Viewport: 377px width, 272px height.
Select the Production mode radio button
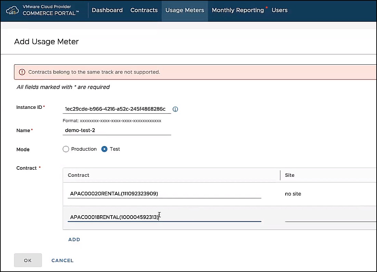point(66,149)
